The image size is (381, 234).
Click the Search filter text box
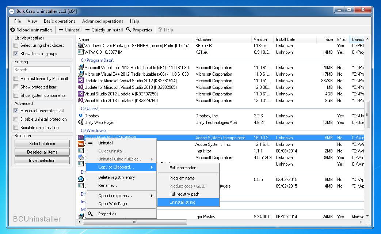[42, 70]
